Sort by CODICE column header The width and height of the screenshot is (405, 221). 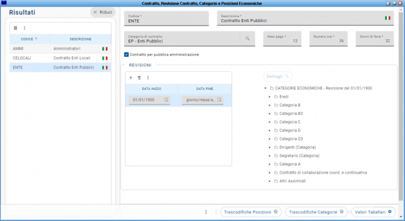[x=29, y=39]
